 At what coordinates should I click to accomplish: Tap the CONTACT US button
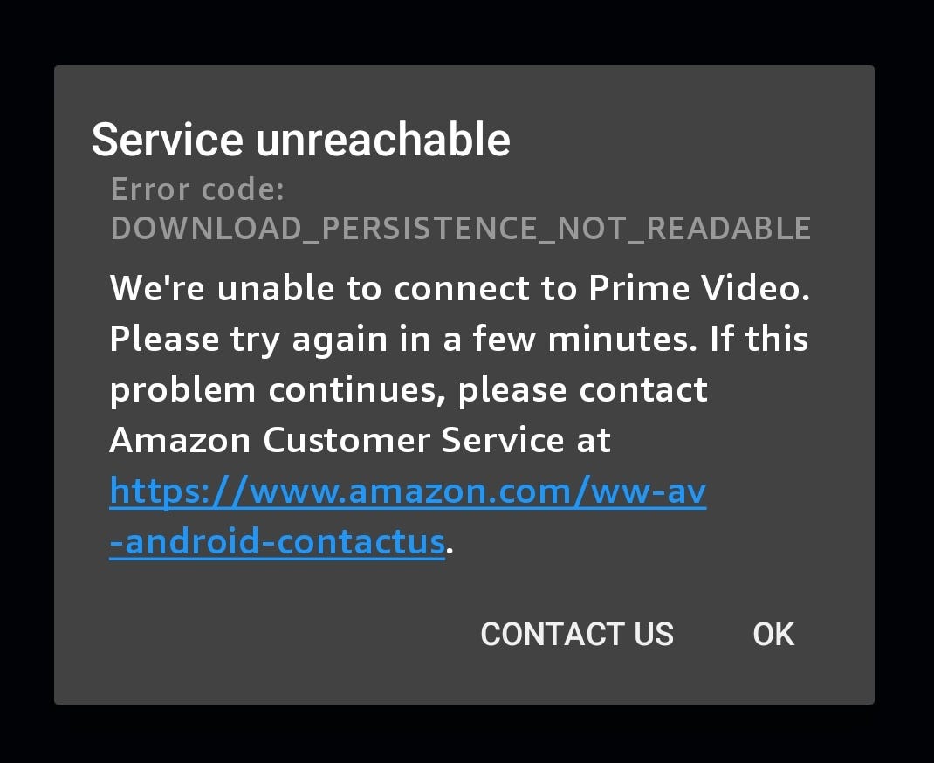click(x=577, y=634)
